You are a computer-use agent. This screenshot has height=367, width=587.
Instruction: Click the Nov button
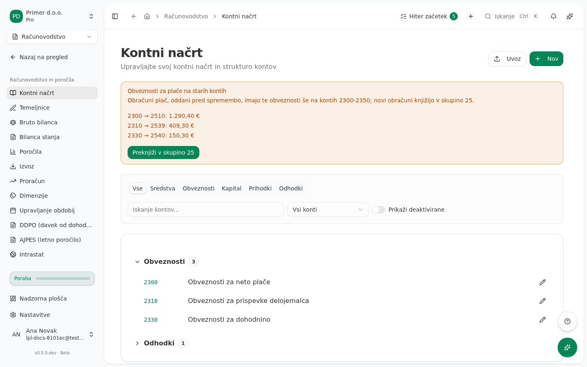[546, 59]
